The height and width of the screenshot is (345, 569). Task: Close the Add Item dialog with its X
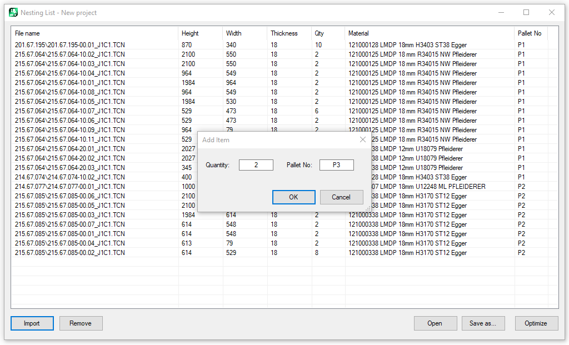[363, 139]
